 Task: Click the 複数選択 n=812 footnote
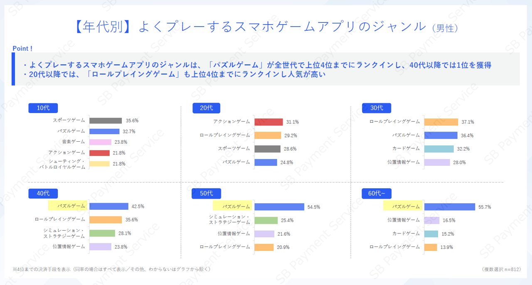[x=501, y=269]
